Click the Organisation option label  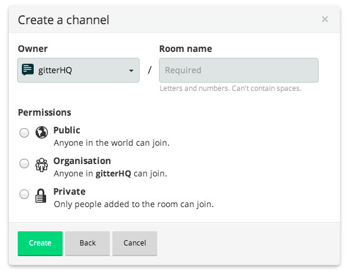[82, 161]
